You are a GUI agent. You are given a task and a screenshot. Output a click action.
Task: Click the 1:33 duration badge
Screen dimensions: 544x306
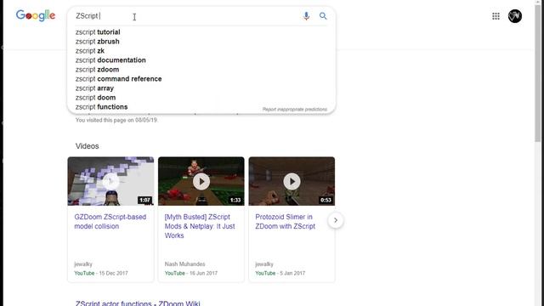click(235, 200)
